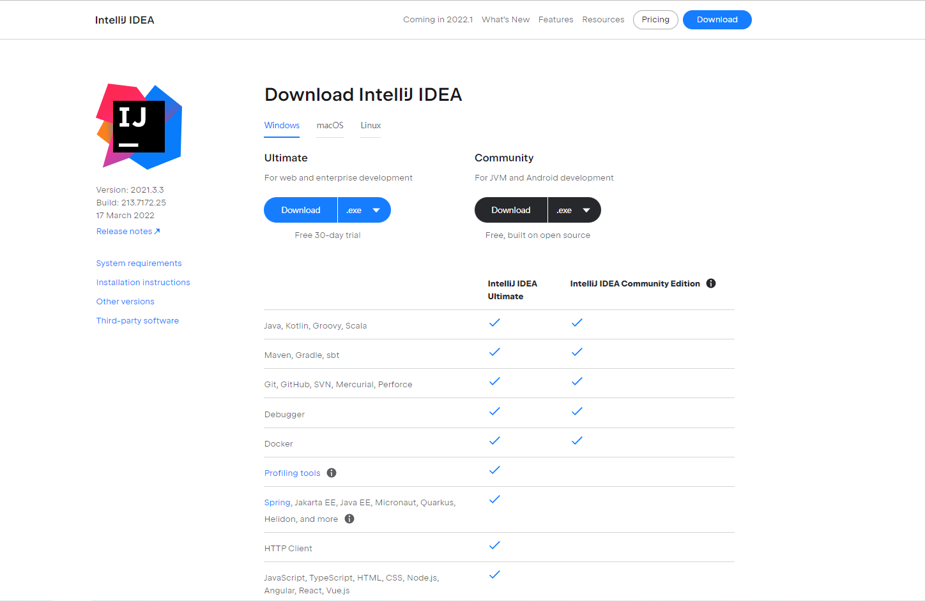Image resolution: width=925 pixels, height=601 pixels.
Task: Go to the Features page
Action: point(556,20)
